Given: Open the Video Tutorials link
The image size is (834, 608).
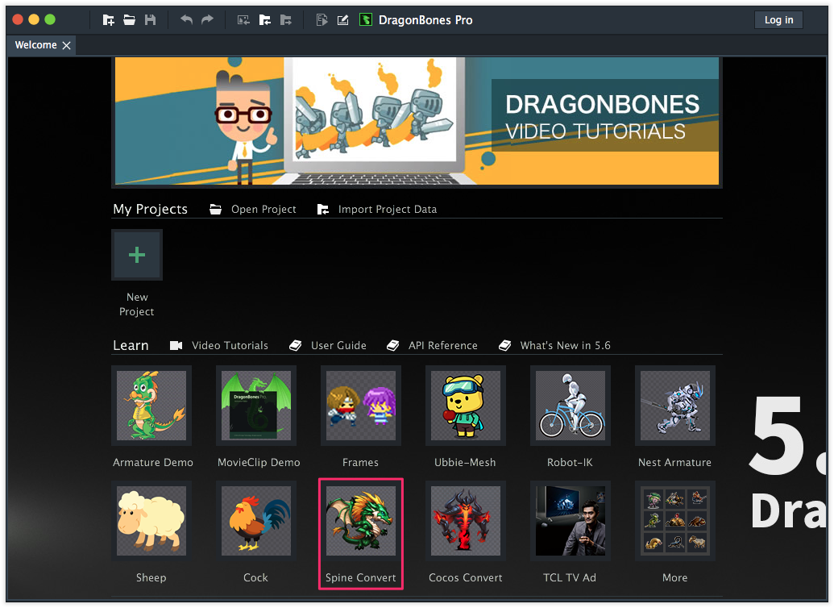Looking at the screenshot, I should (230, 345).
